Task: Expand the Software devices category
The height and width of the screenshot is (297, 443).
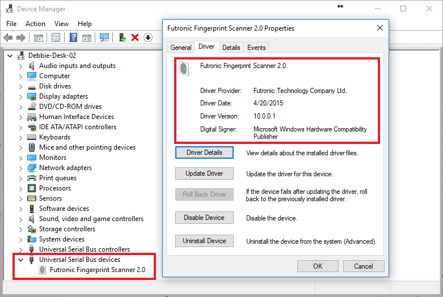Action: click(x=20, y=209)
